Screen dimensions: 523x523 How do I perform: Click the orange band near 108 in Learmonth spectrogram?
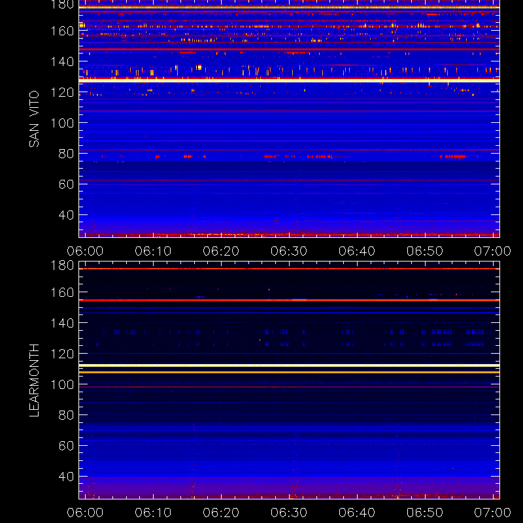pos(289,372)
